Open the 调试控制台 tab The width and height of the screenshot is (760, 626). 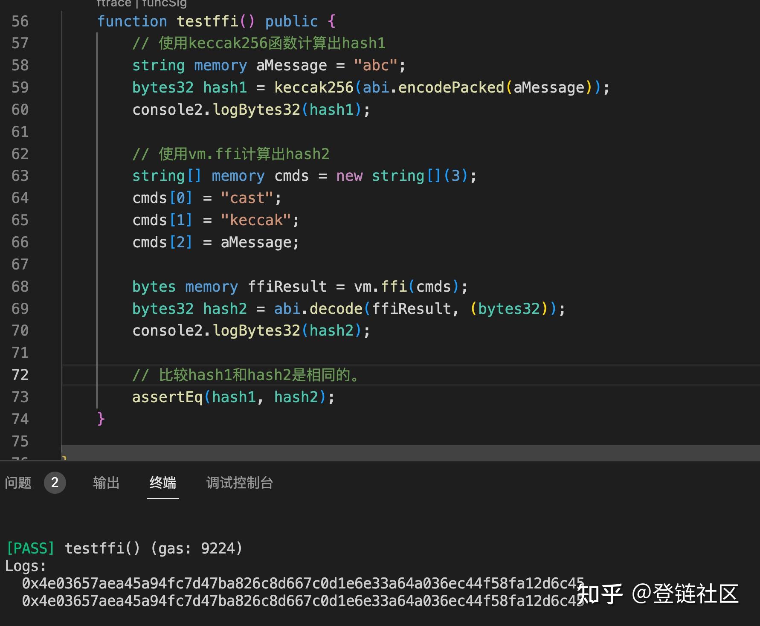pyautogui.click(x=239, y=483)
